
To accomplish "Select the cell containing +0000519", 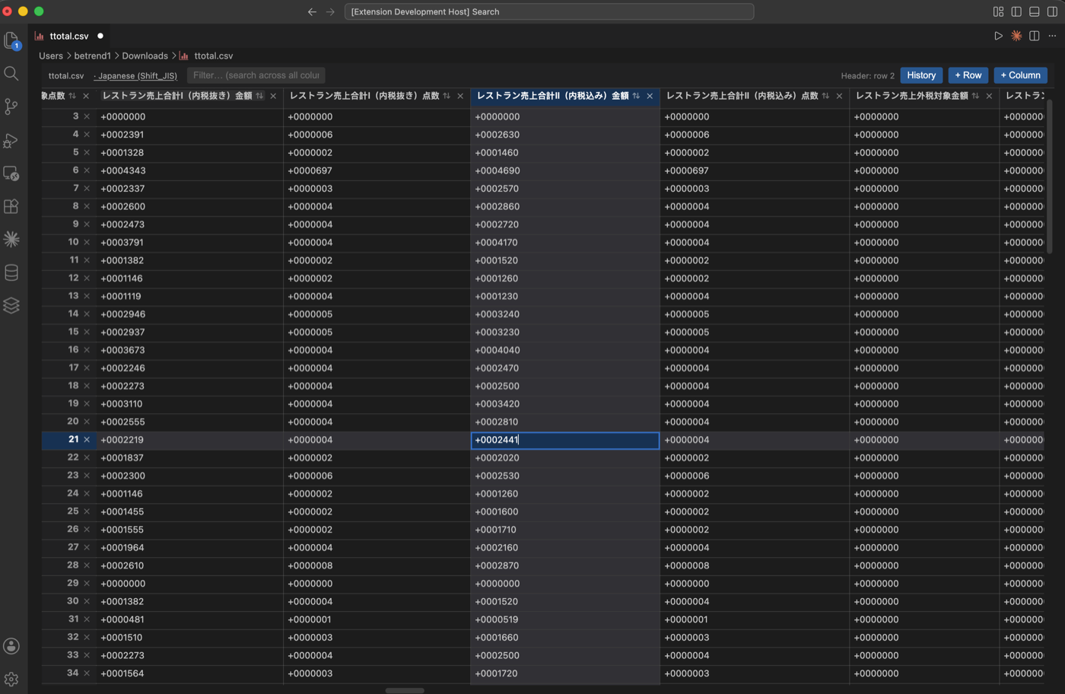I will (565, 619).
